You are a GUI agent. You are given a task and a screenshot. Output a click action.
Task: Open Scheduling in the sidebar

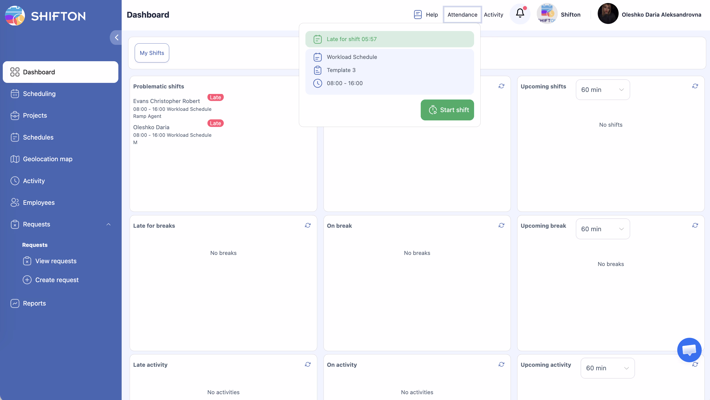(x=39, y=94)
